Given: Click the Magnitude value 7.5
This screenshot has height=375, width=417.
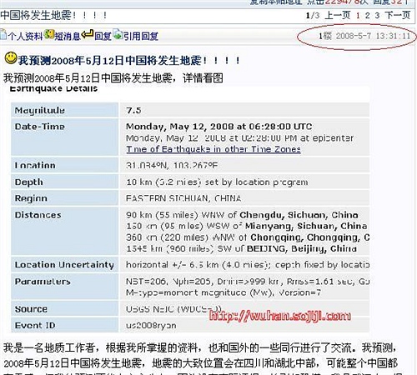Looking at the screenshot, I should coord(133,110).
